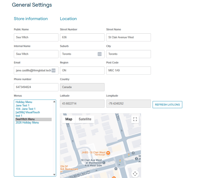Choose 2026 Holiday Menu from list
Image resolution: width=210 pixels, height=178 pixels.
(x=27, y=123)
